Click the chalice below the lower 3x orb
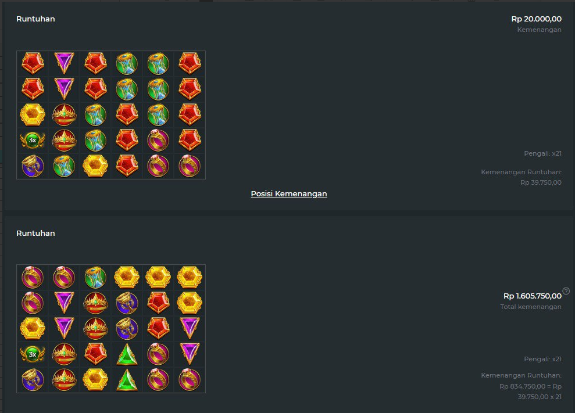 [x=33, y=380]
